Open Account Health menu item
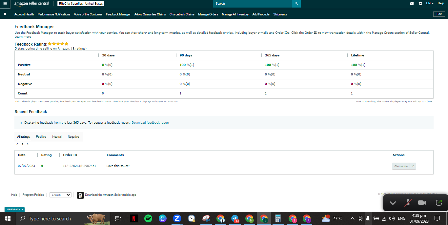Screen dimensions: 448x225 pyautogui.click(x=24, y=14)
